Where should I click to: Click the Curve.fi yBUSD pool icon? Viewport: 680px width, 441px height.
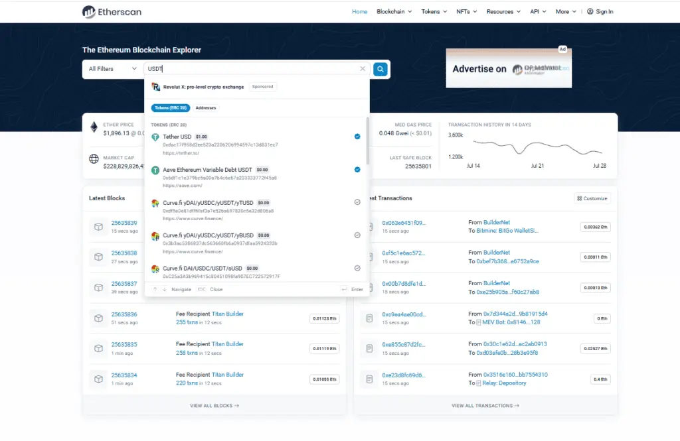coord(155,236)
